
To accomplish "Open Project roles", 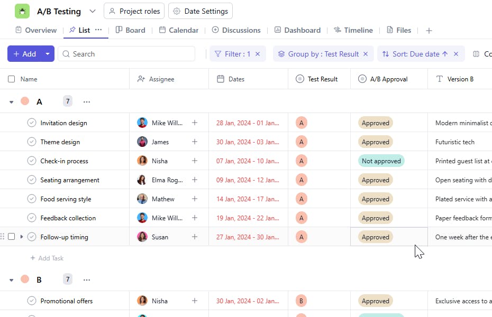I will (134, 11).
